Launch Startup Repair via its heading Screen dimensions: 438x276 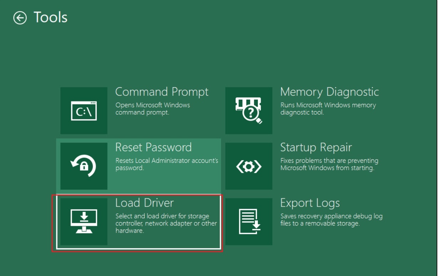point(316,147)
